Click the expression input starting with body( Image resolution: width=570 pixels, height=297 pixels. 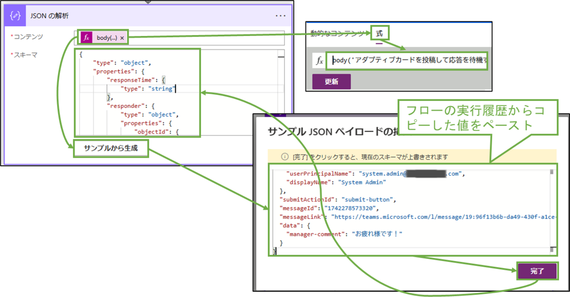pos(408,61)
